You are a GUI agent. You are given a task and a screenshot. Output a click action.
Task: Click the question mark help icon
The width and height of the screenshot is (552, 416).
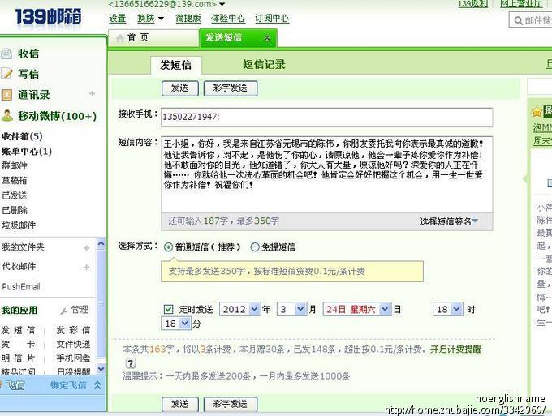[130, 363]
